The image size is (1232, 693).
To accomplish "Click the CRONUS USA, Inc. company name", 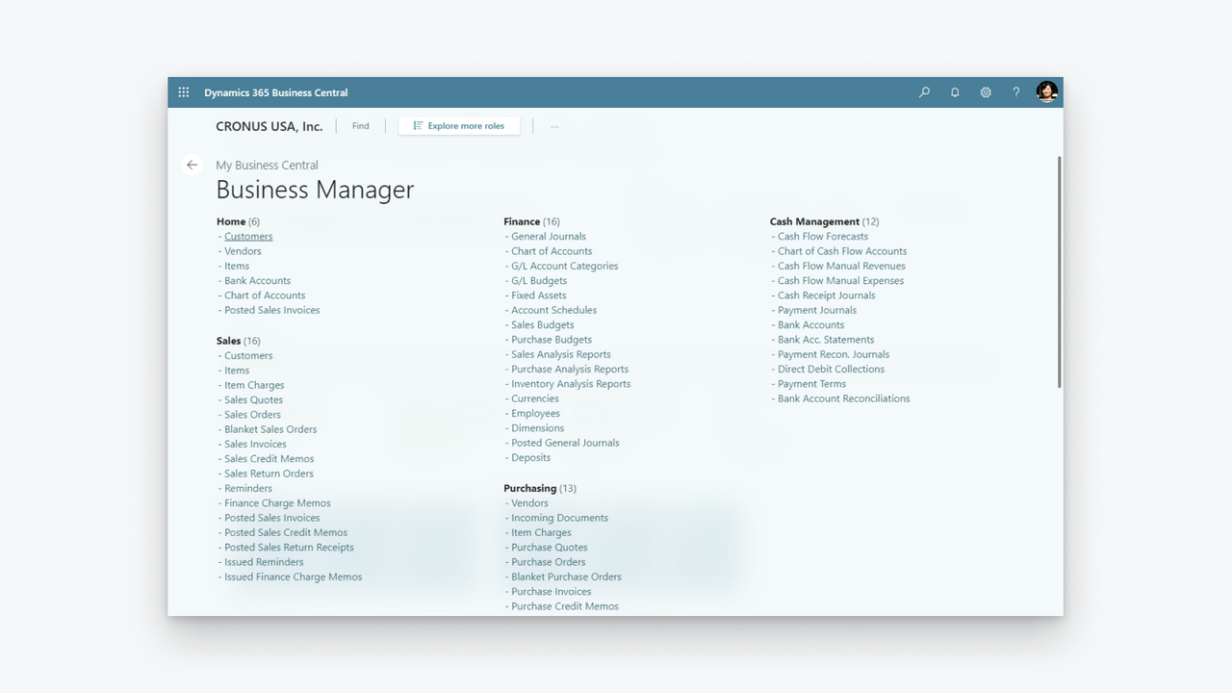I will [269, 126].
